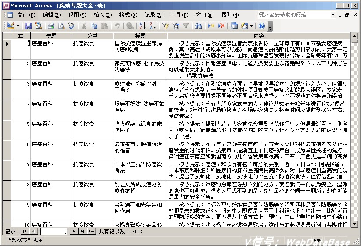The height and width of the screenshot is (246, 361).
Task: Click title cell 病毒疫苗:肿瘤防治的福音
Action: [x=140, y=150]
